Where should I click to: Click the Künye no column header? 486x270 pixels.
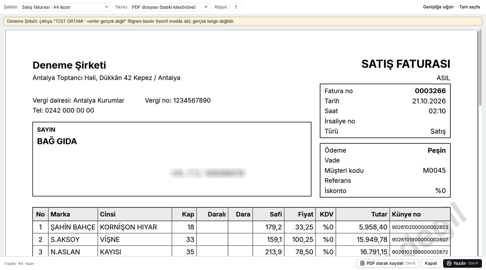point(420,214)
